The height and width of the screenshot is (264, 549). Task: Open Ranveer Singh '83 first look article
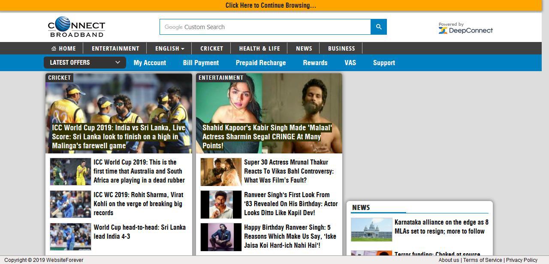pos(291,204)
